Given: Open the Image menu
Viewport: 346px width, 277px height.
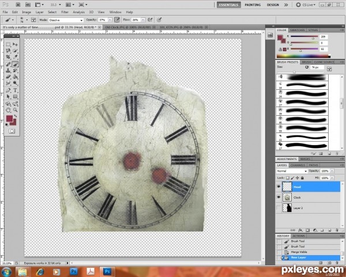Looking at the screenshot, I should click(x=27, y=12).
